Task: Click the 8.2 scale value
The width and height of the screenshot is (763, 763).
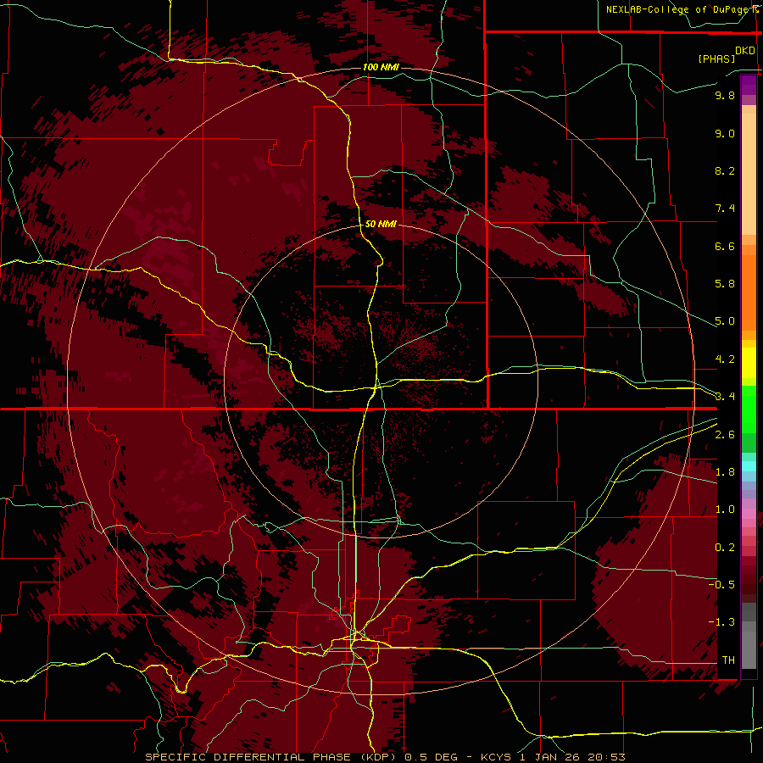Action: [725, 170]
